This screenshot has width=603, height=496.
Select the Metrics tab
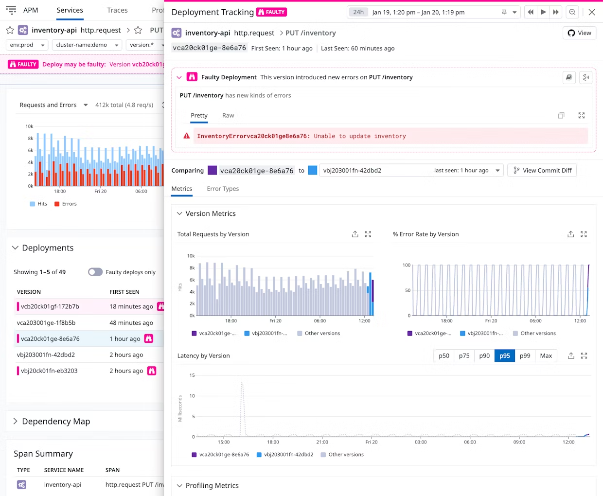coord(182,189)
